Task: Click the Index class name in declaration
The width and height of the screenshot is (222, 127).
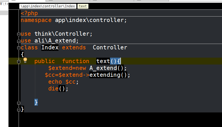Action: 50,48
